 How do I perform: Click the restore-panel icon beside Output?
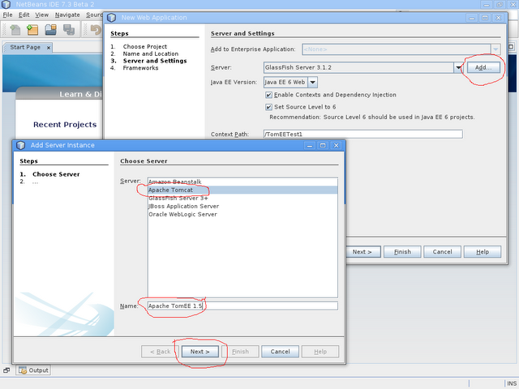6,370
